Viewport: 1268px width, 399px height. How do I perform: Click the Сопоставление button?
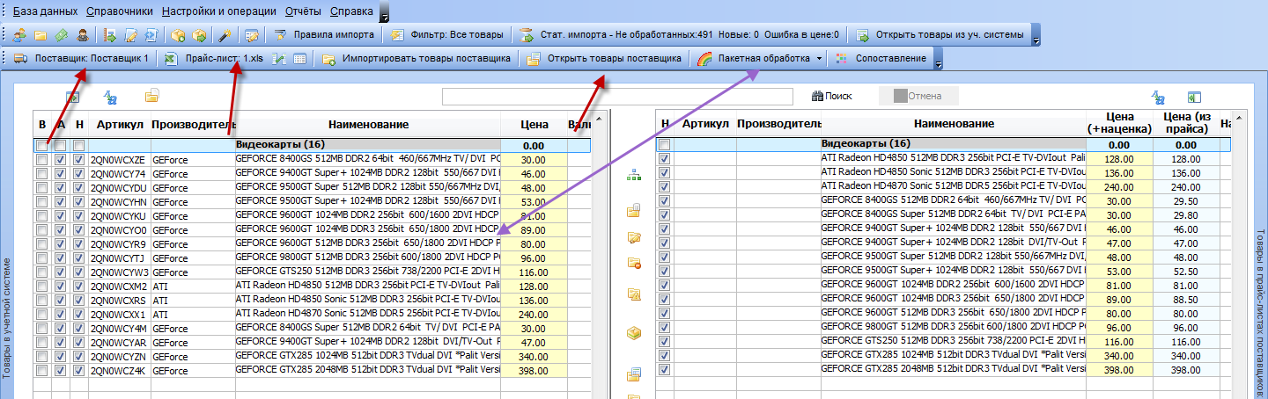point(879,59)
